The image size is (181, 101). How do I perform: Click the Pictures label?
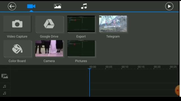(81, 61)
